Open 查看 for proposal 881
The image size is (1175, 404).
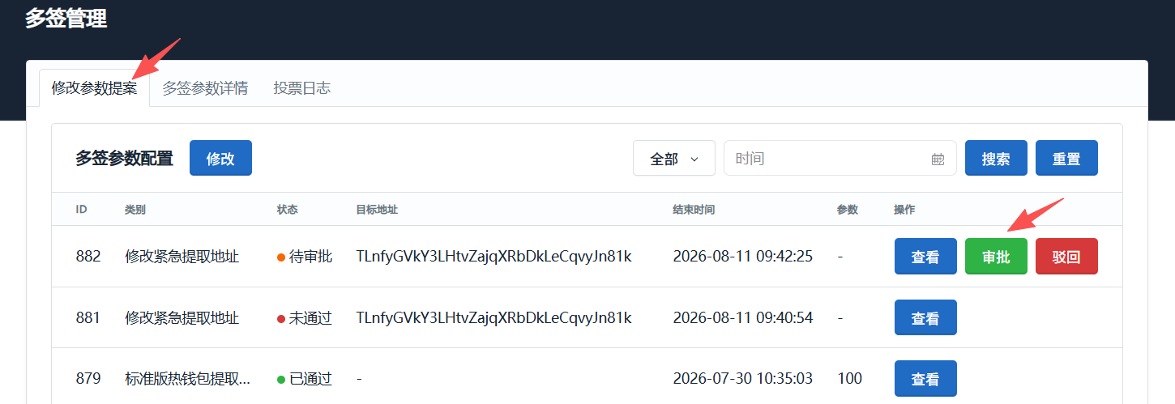click(x=925, y=317)
